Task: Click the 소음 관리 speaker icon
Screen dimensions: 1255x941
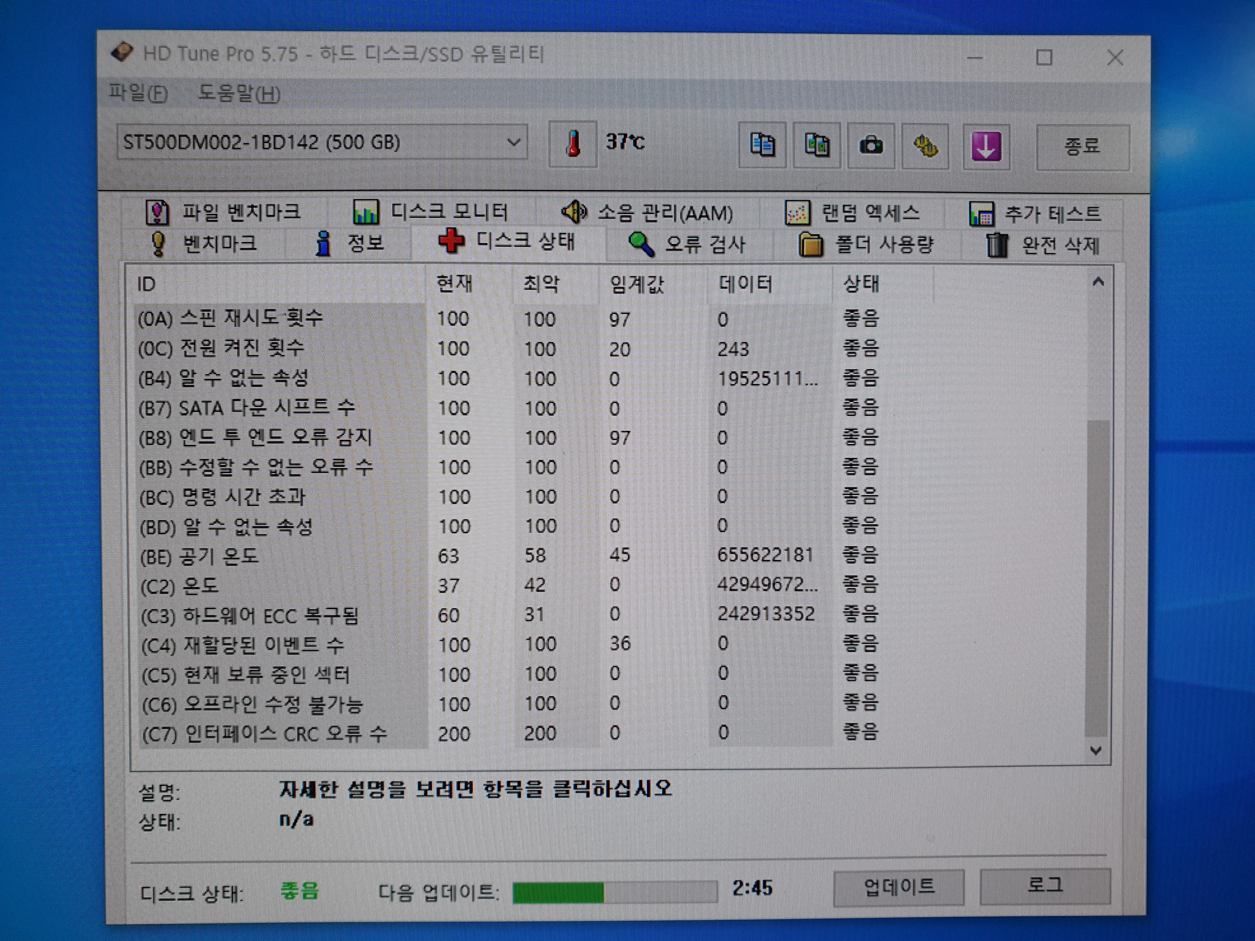Action: [x=574, y=212]
